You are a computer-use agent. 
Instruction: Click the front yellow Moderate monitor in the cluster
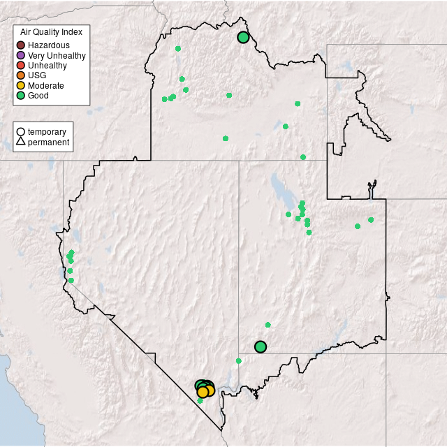203,392
